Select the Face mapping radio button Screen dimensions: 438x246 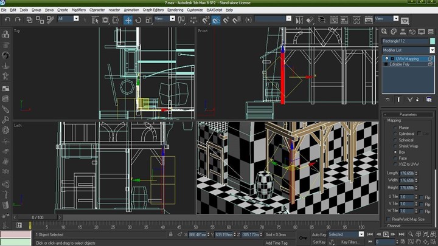(395, 158)
